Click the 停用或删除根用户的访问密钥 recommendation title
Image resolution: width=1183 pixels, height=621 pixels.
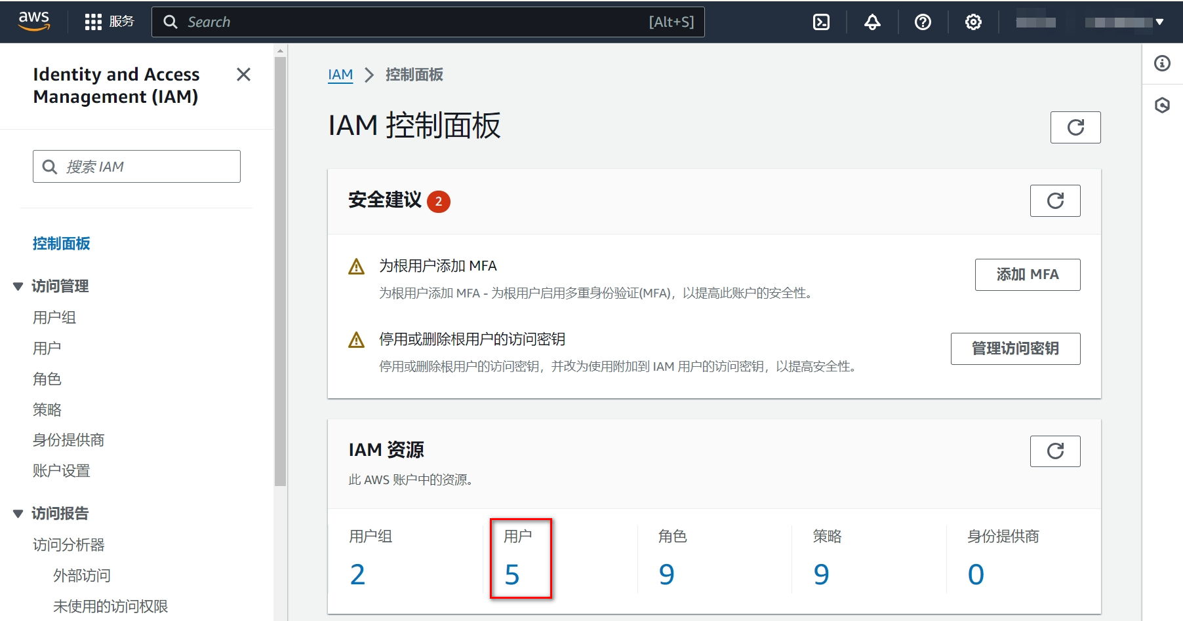coord(472,339)
